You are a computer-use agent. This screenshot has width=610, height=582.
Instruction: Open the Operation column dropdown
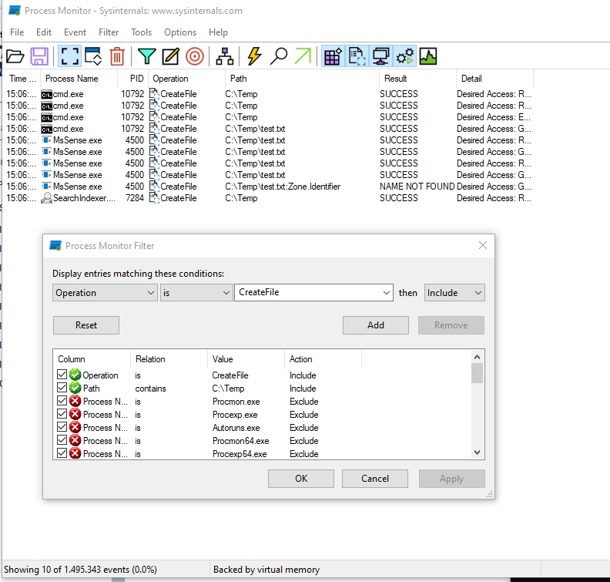click(x=105, y=293)
